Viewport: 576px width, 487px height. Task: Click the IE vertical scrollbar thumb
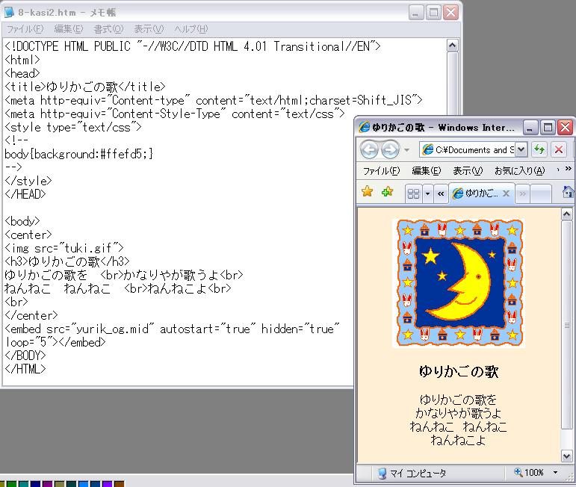566,325
